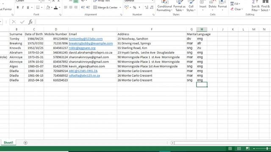Switch to Page Layout view

click(x=239, y=149)
